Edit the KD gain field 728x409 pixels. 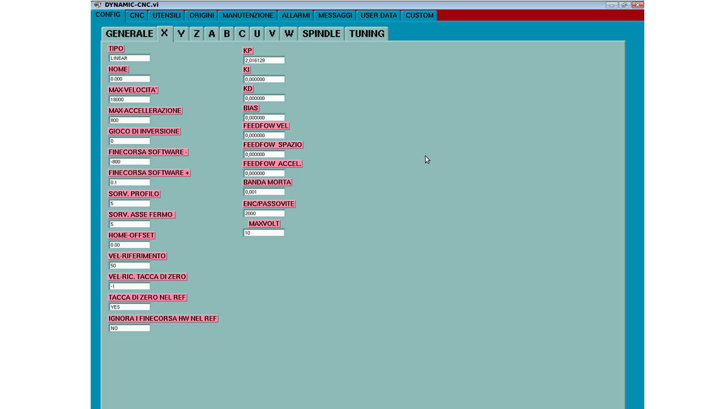[x=264, y=98]
